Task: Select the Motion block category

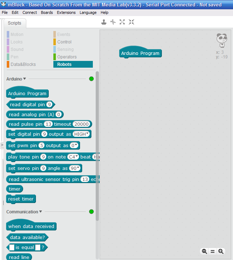Action: (17, 34)
